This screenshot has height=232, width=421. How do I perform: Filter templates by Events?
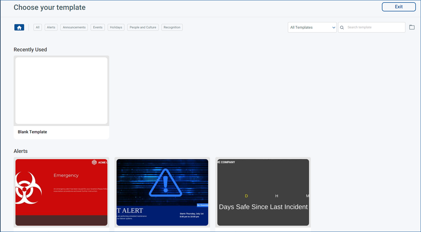click(x=98, y=27)
